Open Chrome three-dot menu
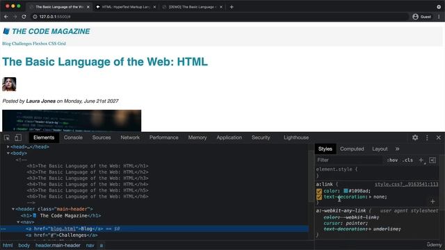This screenshot has width=445, height=250. [439, 17]
